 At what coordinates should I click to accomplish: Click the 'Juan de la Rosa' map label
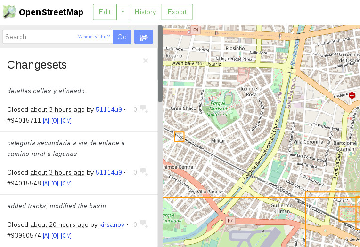pyautogui.click(x=251, y=92)
